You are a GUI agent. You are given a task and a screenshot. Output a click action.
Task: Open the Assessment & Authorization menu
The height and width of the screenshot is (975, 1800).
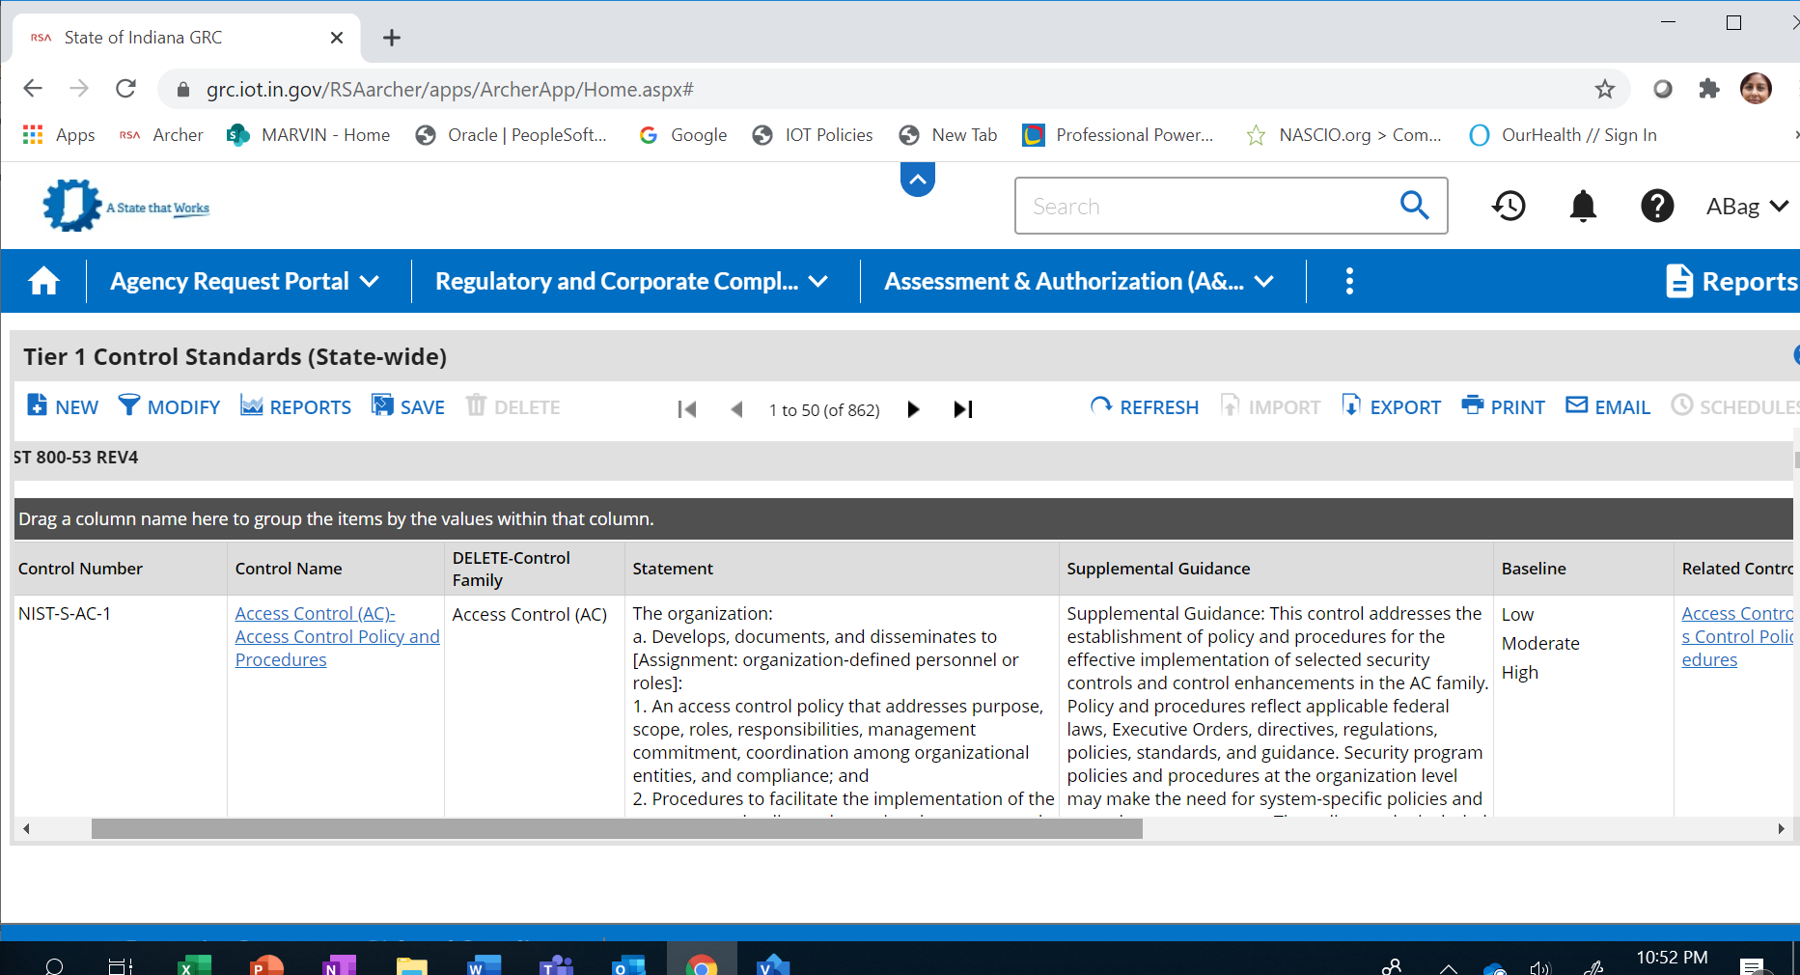tap(1079, 281)
